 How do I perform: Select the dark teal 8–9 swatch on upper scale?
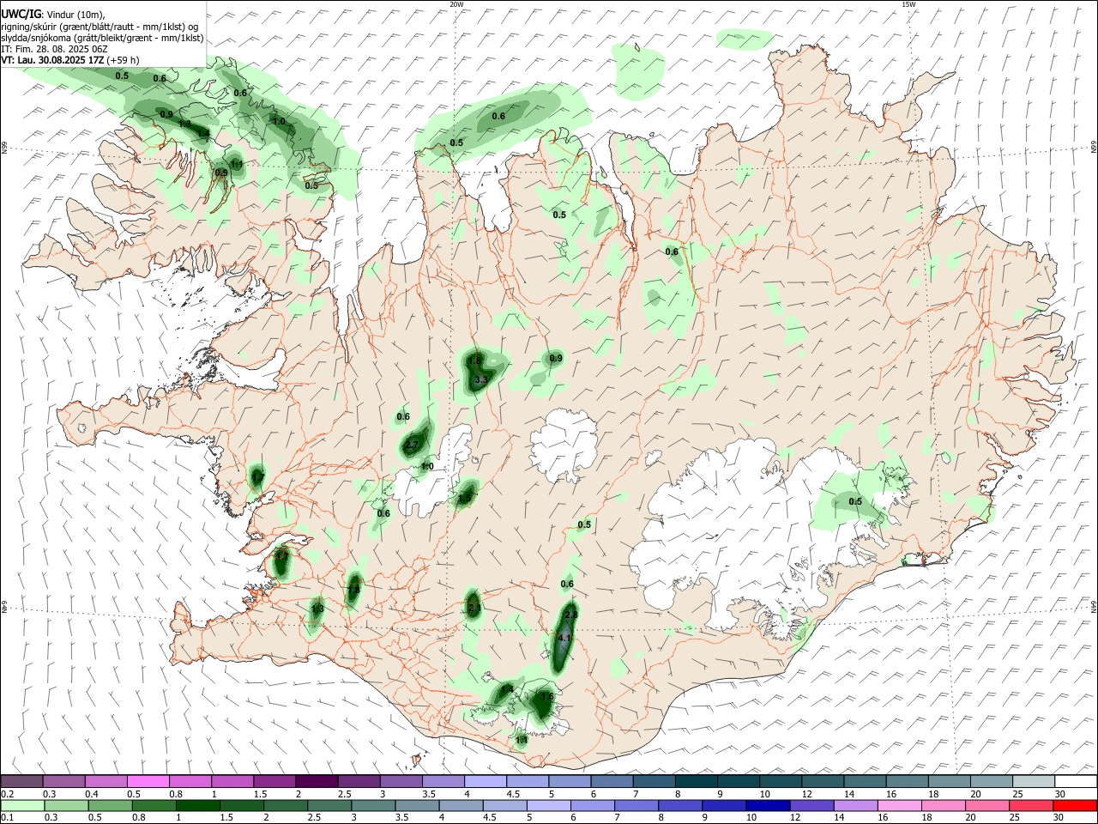(697, 781)
